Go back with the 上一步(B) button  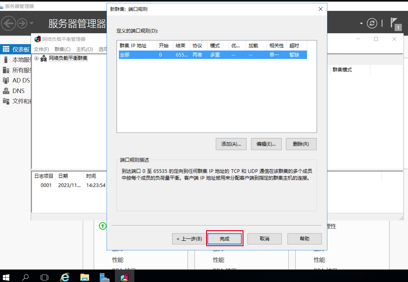tap(189, 239)
